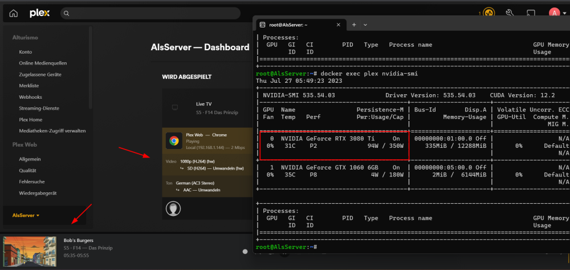Open Plex Home settings

pos(31,120)
